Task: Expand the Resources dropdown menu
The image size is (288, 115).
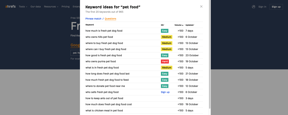Action: pos(51,7)
